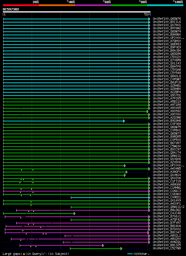This screenshot has width=186, height=256.
Task: Open hit UniRef100_Q07A01
Action: click(x=167, y=25)
